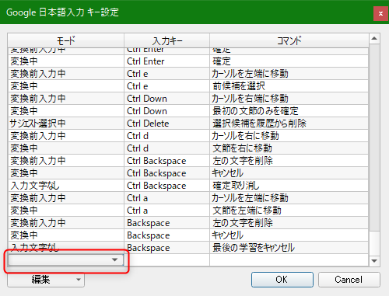Image resolution: width=389 pixels, height=296 pixels.
Task: Click the empty コマンド cell in the new row
Action: click(289, 260)
